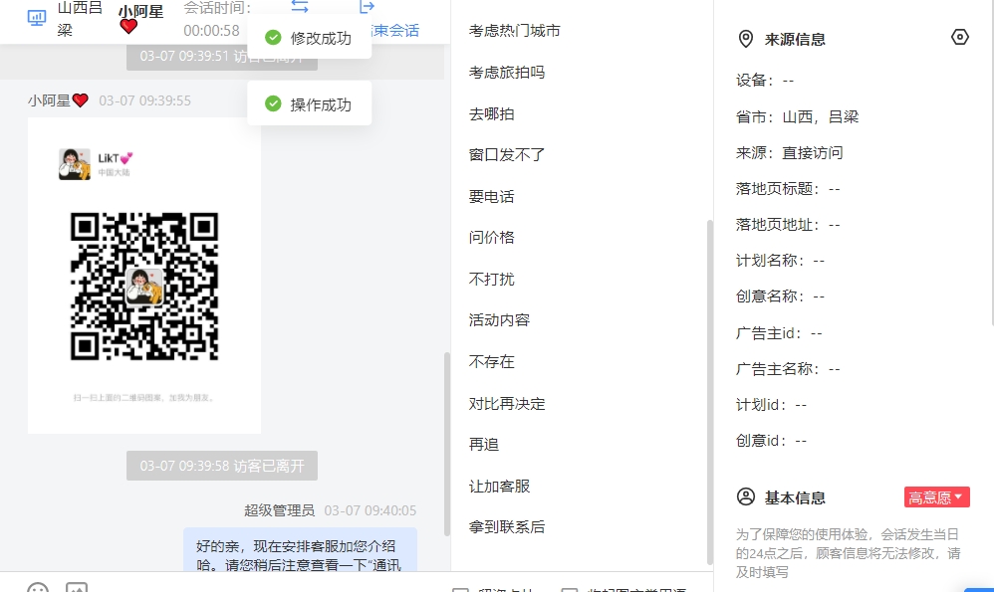
Task: Select quick reply 窗口发不了
Action: coord(507,155)
